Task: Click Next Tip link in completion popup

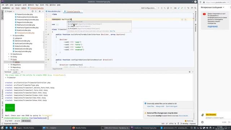Action: (x=112, y=31)
